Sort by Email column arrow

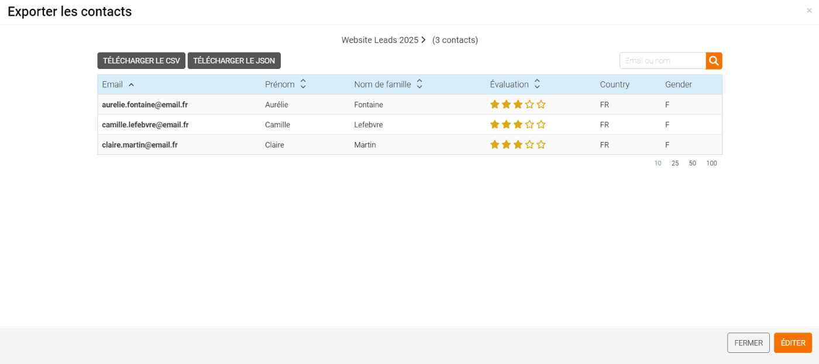tap(131, 85)
